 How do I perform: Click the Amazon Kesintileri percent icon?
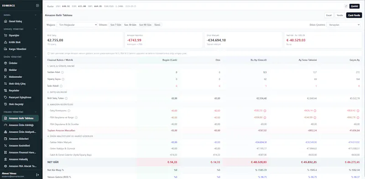point(5,146)
